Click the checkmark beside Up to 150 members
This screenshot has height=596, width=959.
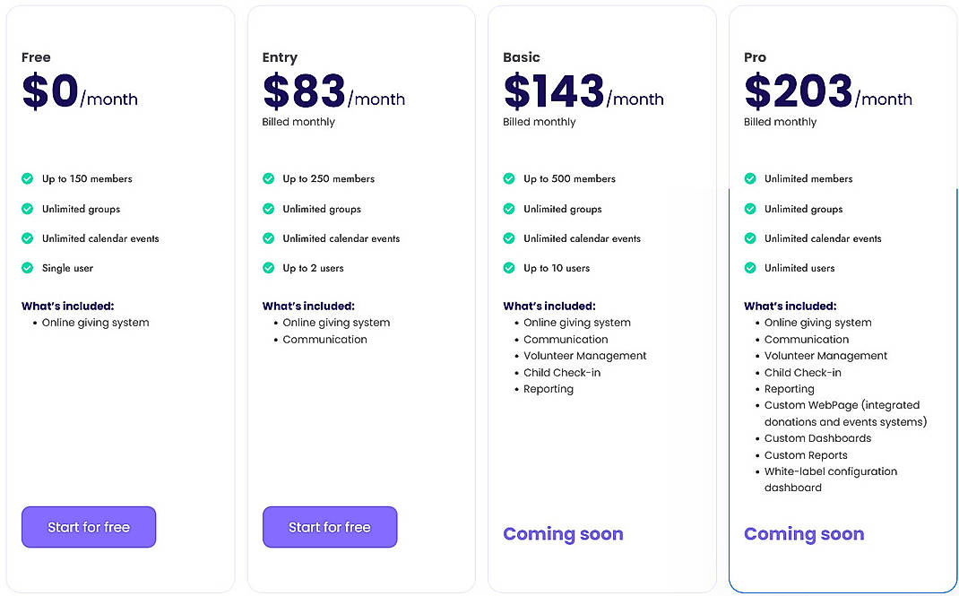pos(28,178)
